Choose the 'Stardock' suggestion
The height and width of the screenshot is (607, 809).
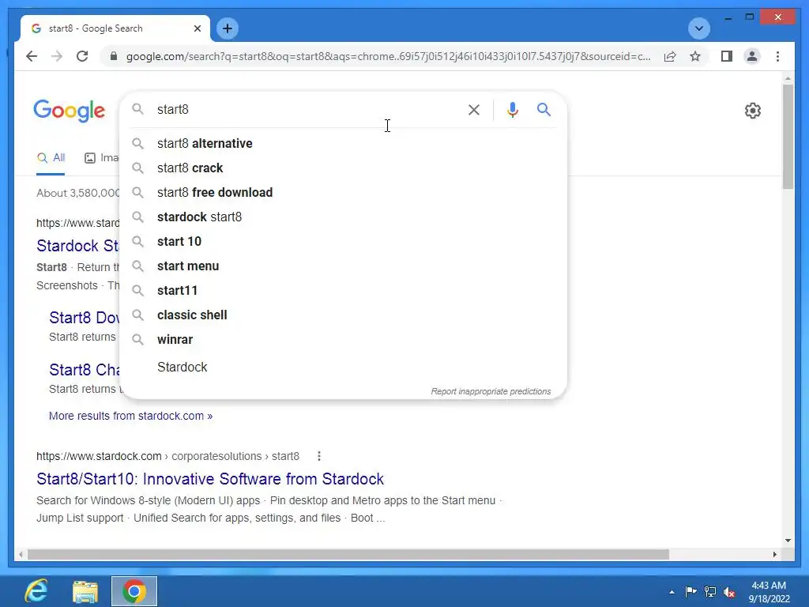(x=343, y=367)
